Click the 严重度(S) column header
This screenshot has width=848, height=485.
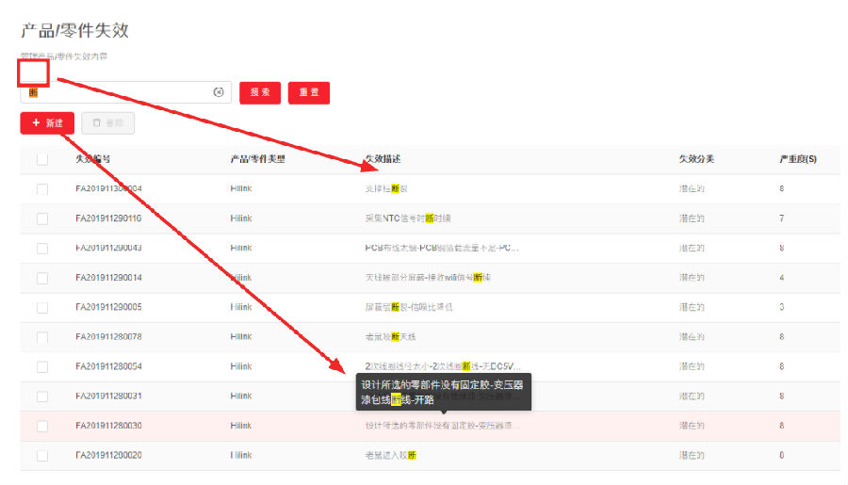click(x=797, y=159)
